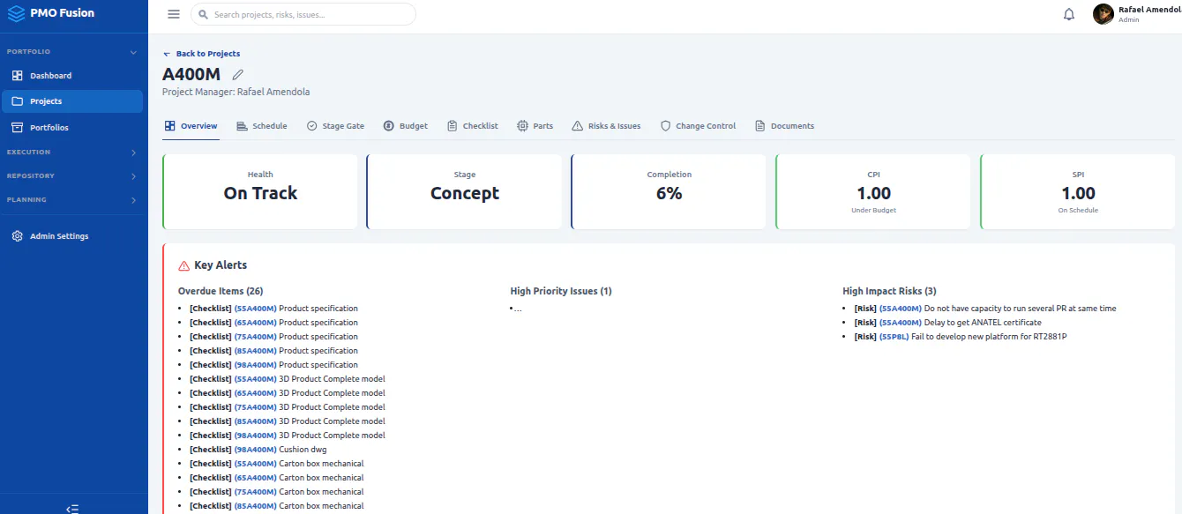Focus the search projects, risks, issues field
The width and height of the screenshot is (1182, 514).
[x=303, y=14]
